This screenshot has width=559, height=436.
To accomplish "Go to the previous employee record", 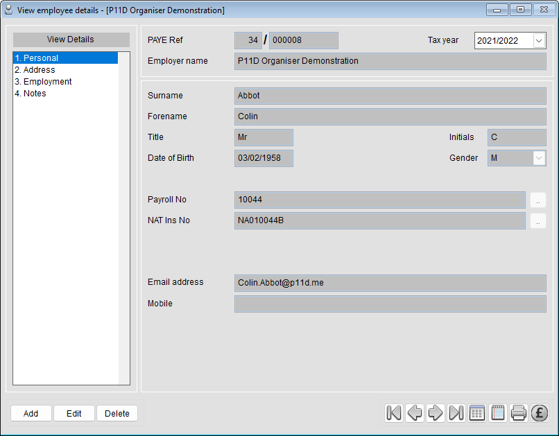I will [415, 412].
